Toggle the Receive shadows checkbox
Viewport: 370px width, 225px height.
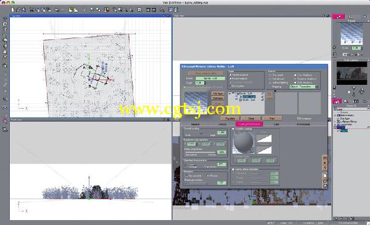point(295,79)
